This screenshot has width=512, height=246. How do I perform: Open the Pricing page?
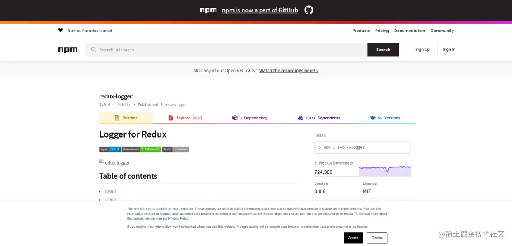[x=382, y=31]
